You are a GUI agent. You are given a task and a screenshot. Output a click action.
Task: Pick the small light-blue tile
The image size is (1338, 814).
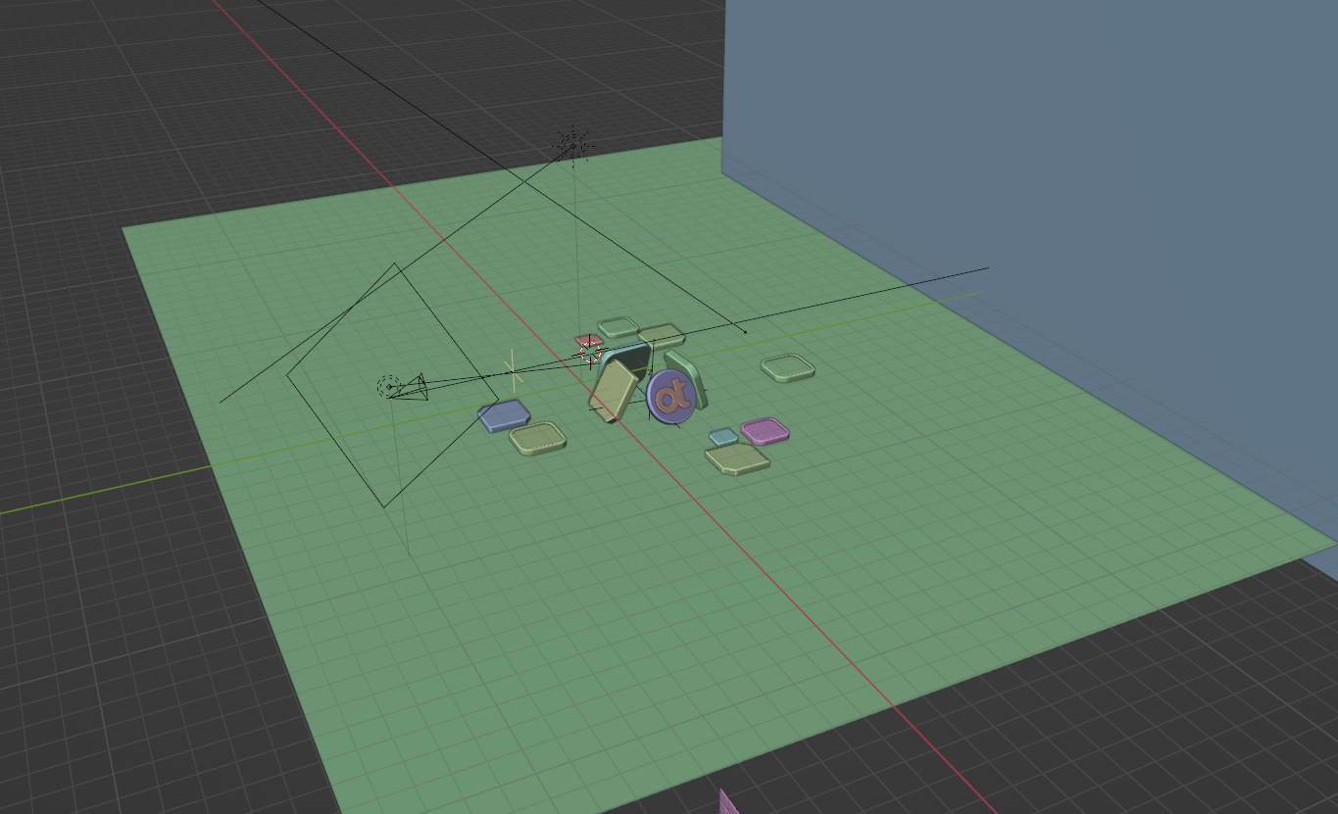coord(723,437)
